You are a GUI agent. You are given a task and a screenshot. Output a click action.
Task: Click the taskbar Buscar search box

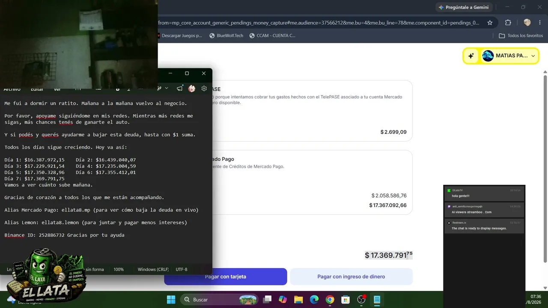pyautogui.click(x=219, y=299)
